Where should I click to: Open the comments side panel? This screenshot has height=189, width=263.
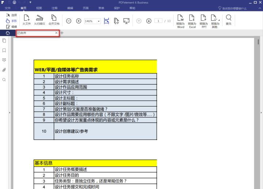tap(4, 60)
